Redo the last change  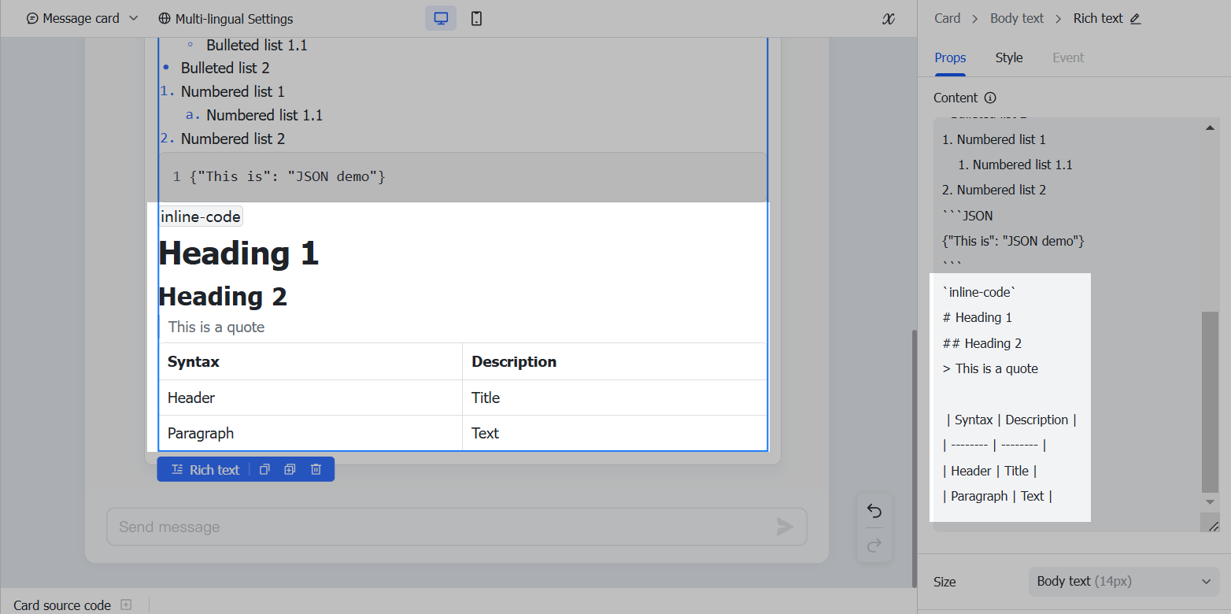(874, 546)
